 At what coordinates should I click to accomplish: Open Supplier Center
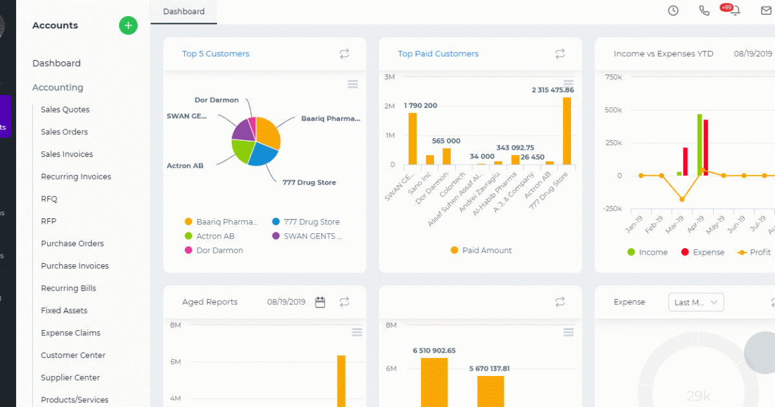click(70, 377)
